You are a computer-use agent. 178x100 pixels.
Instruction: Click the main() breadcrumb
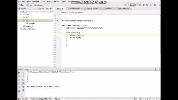tap(65, 12)
